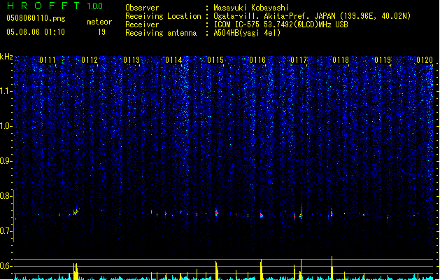The height and width of the screenshot is (280, 440).
Task: Click the 0120 time marker
Action: pos(425,60)
